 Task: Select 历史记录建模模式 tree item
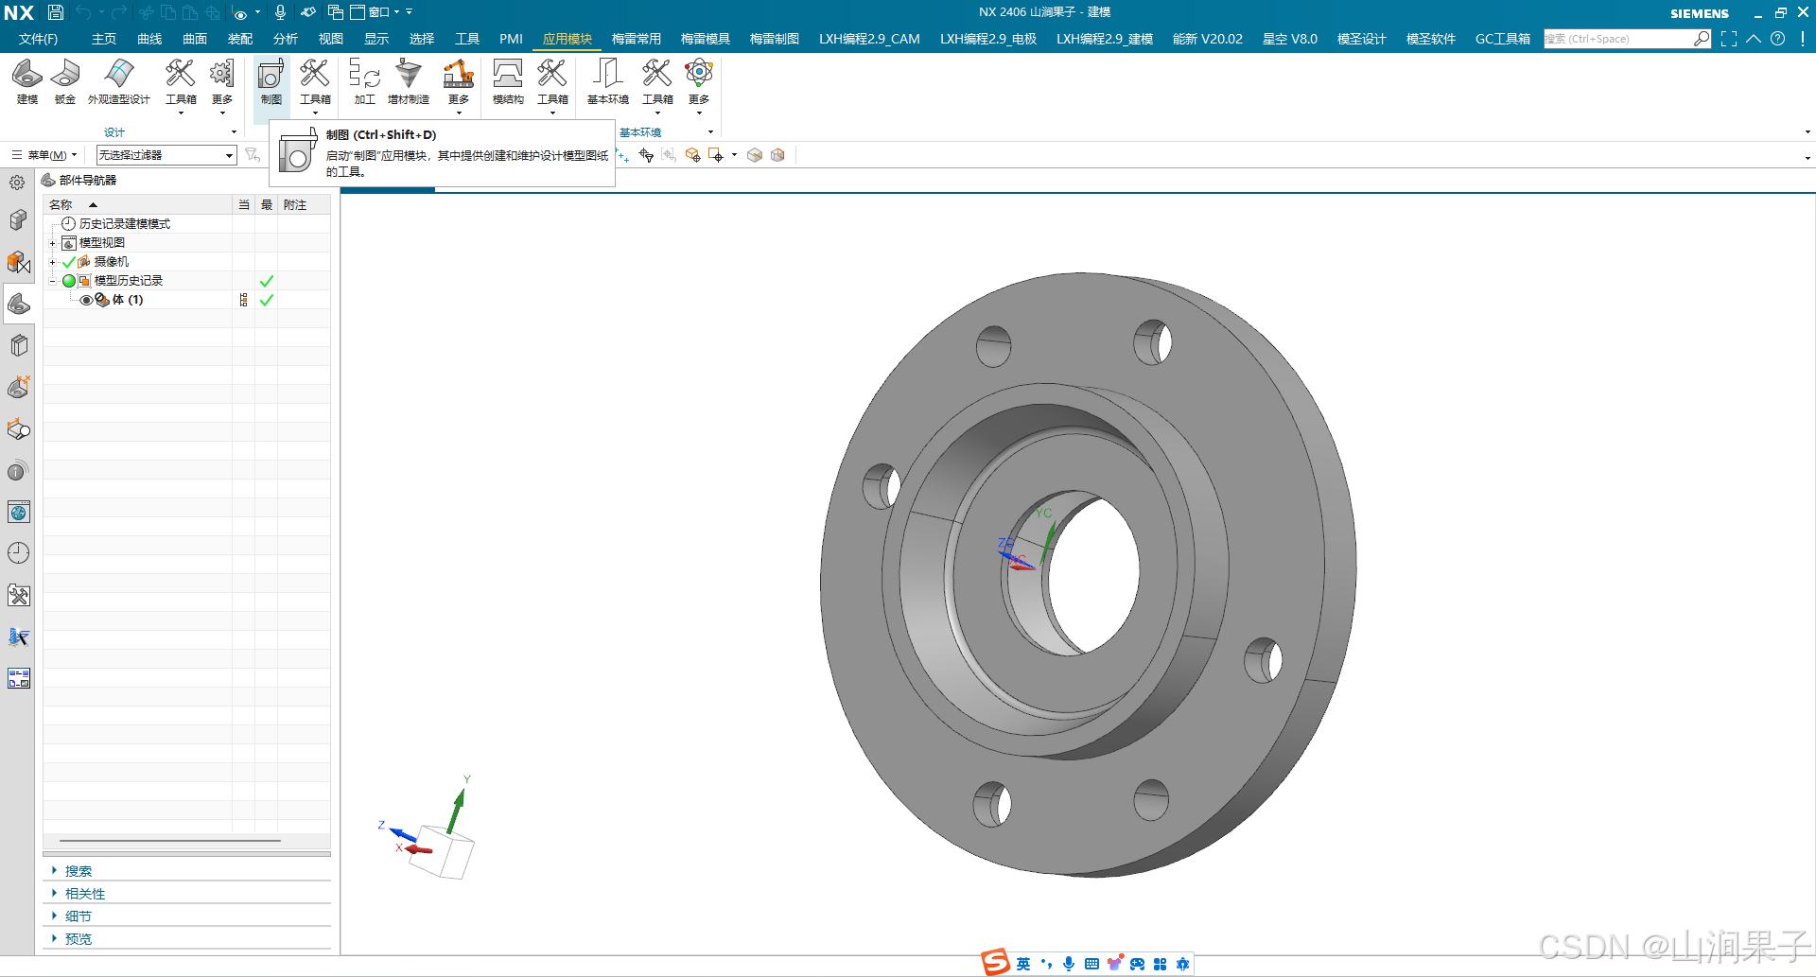[x=125, y=224]
